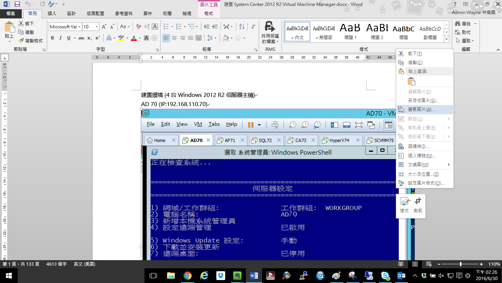Click the Undo arrow in quick access toolbar
This screenshot has height=283, width=502.
(28, 4)
